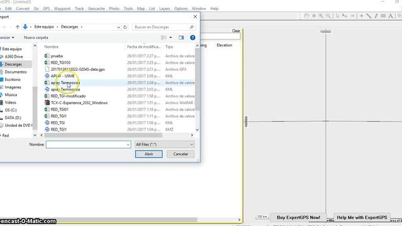The width and height of the screenshot is (402, 226).
Task: Sort by the Tipo column header
Action: (169, 46)
